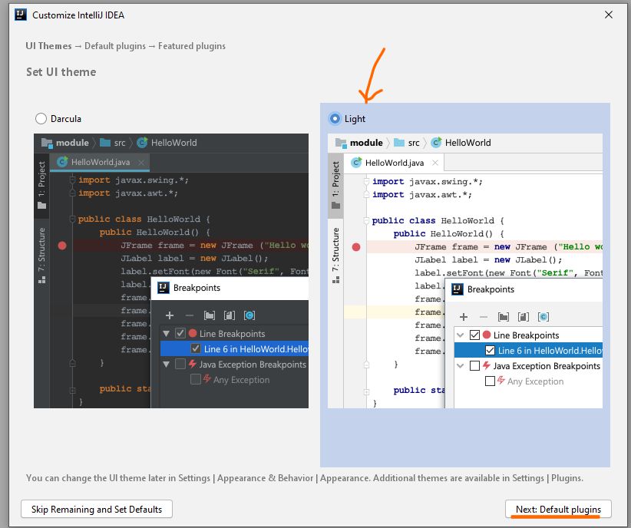Click the Java Exception lightning icon in Light preview
Image resolution: width=631 pixels, height=528 pixels.
coord(486,366)
